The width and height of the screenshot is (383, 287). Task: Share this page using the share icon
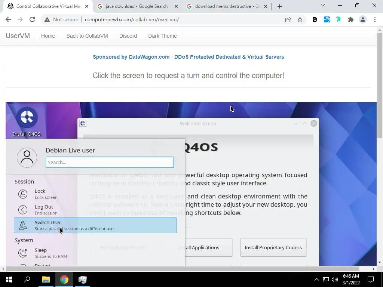coord(288,19)
